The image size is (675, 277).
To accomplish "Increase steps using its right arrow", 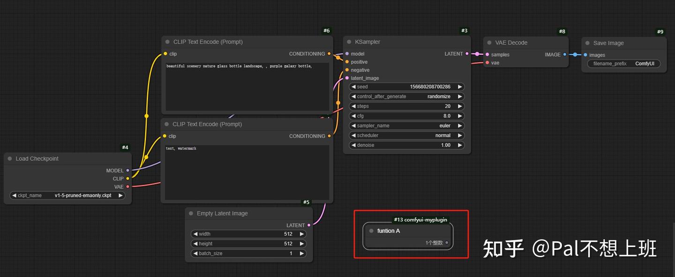I will coord(459,106).
